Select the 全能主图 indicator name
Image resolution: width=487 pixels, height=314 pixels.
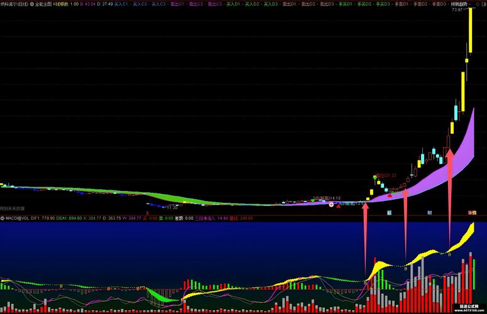(x=43, y=4)
